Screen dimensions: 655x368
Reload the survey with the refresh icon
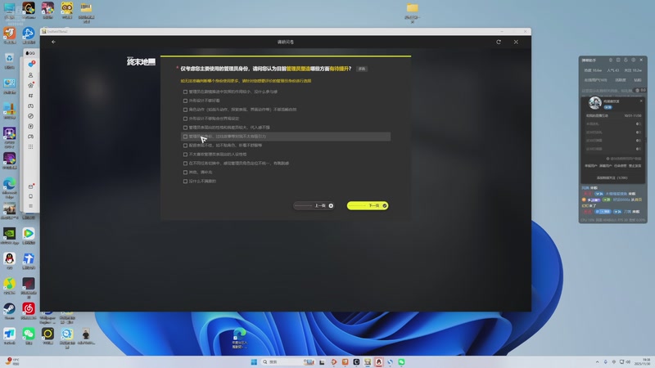coord(499,42)
